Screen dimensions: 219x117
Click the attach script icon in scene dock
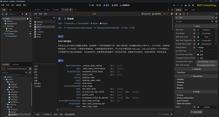point(27,14)
